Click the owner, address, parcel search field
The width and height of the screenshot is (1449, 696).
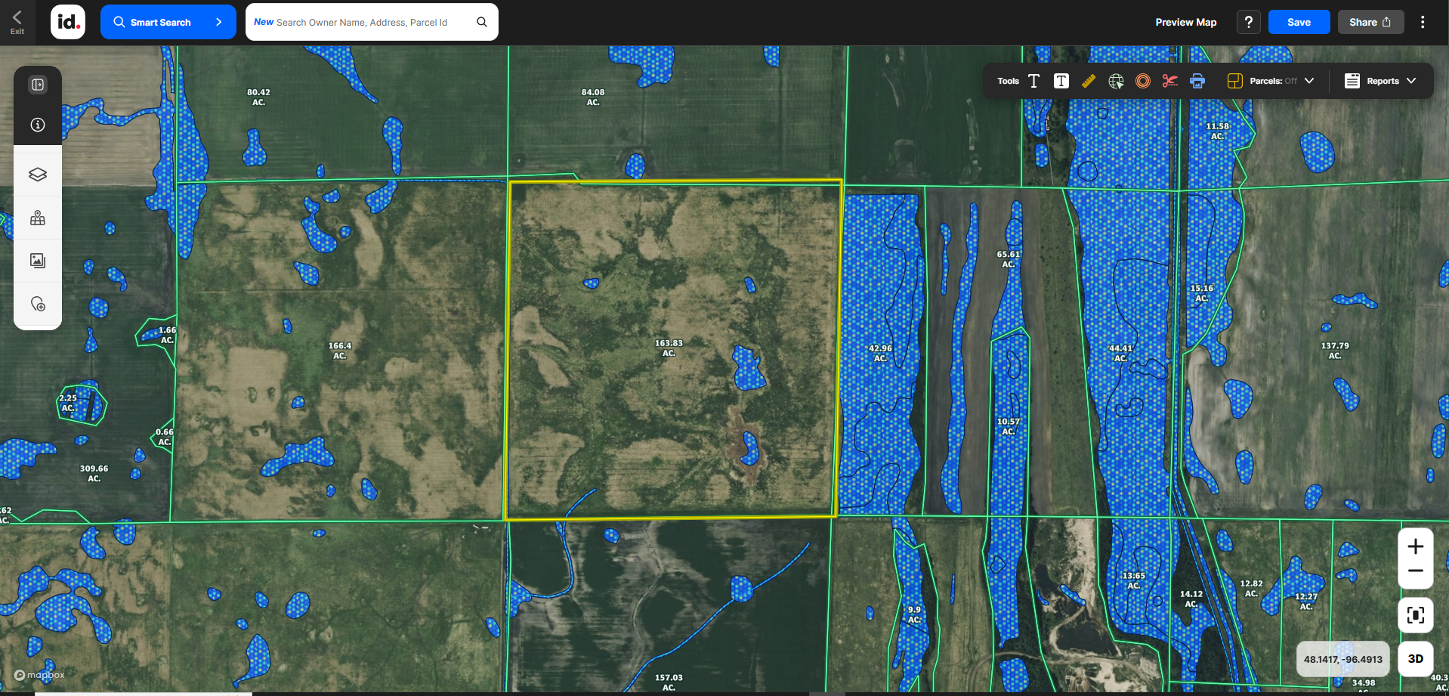pyautogui.click(x=363, y=22)
